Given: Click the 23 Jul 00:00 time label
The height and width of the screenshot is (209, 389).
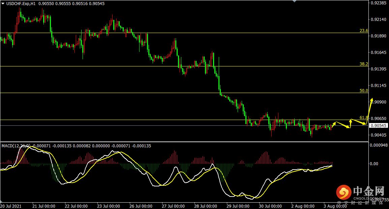Looking at the screenshot, I should pyautogui.click(x=109, y=206).
